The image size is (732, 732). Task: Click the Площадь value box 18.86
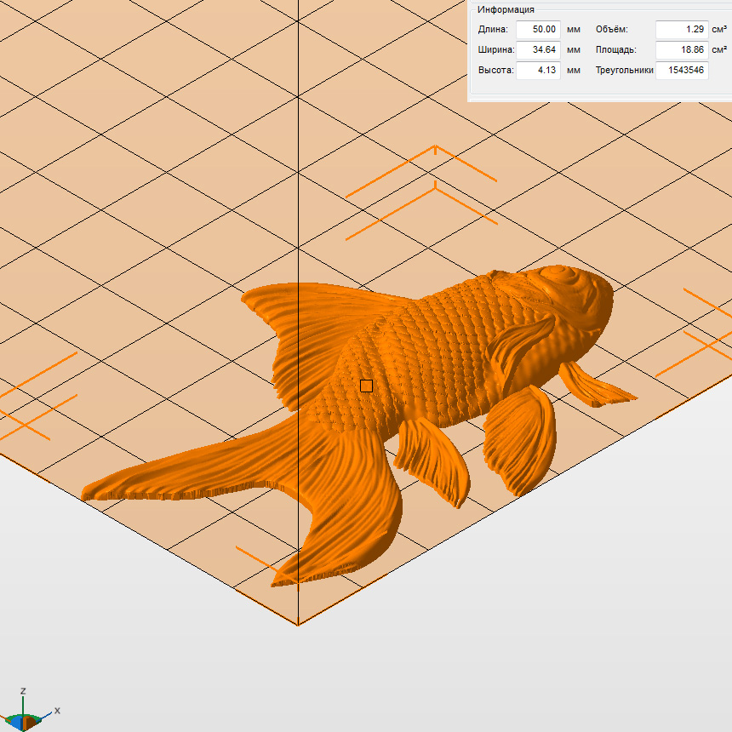[682, 49]
